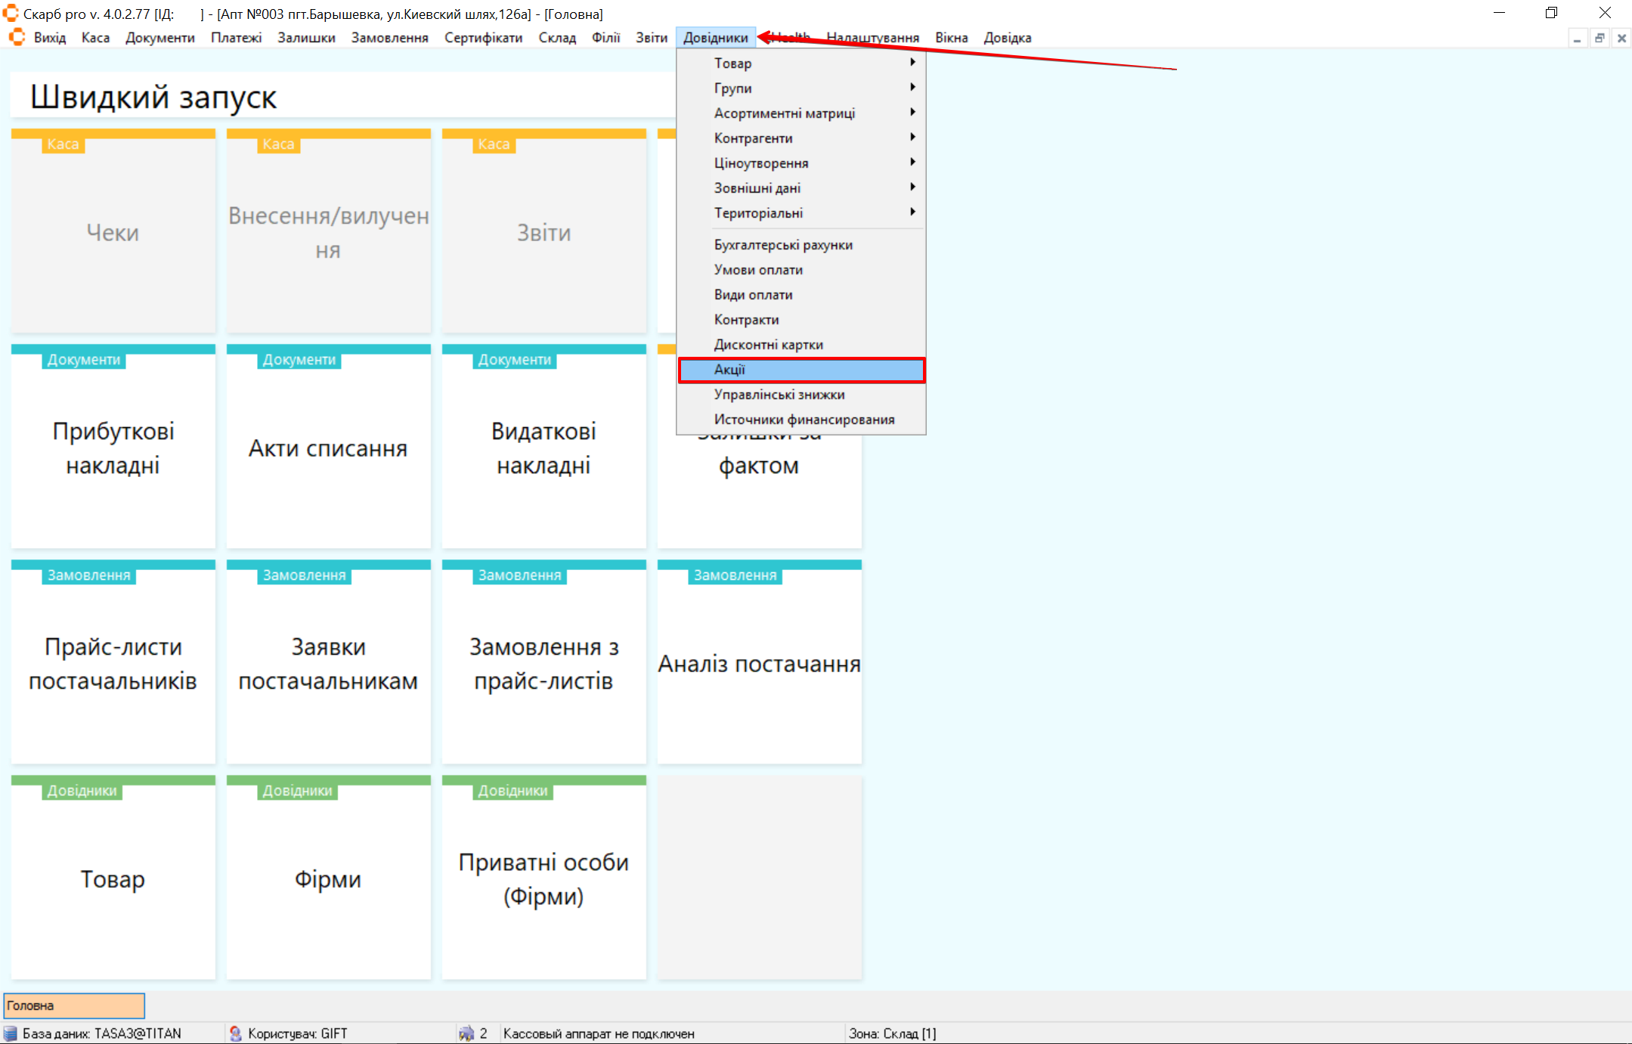Expand the Ціноутворення submenu

(x=912, y=163)
